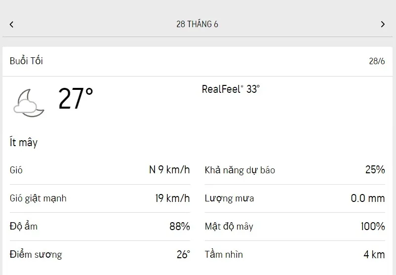The height and width of the screenshot is (275, 396).
Task: Click the large 27° temperature reading
Action: [x=76, y=98]
